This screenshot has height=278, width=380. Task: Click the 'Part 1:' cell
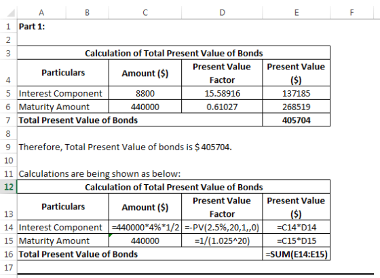point(32,27)
